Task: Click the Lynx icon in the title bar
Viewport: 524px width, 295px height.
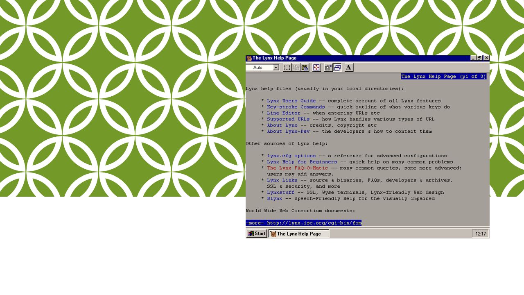Action: (249, 58)
